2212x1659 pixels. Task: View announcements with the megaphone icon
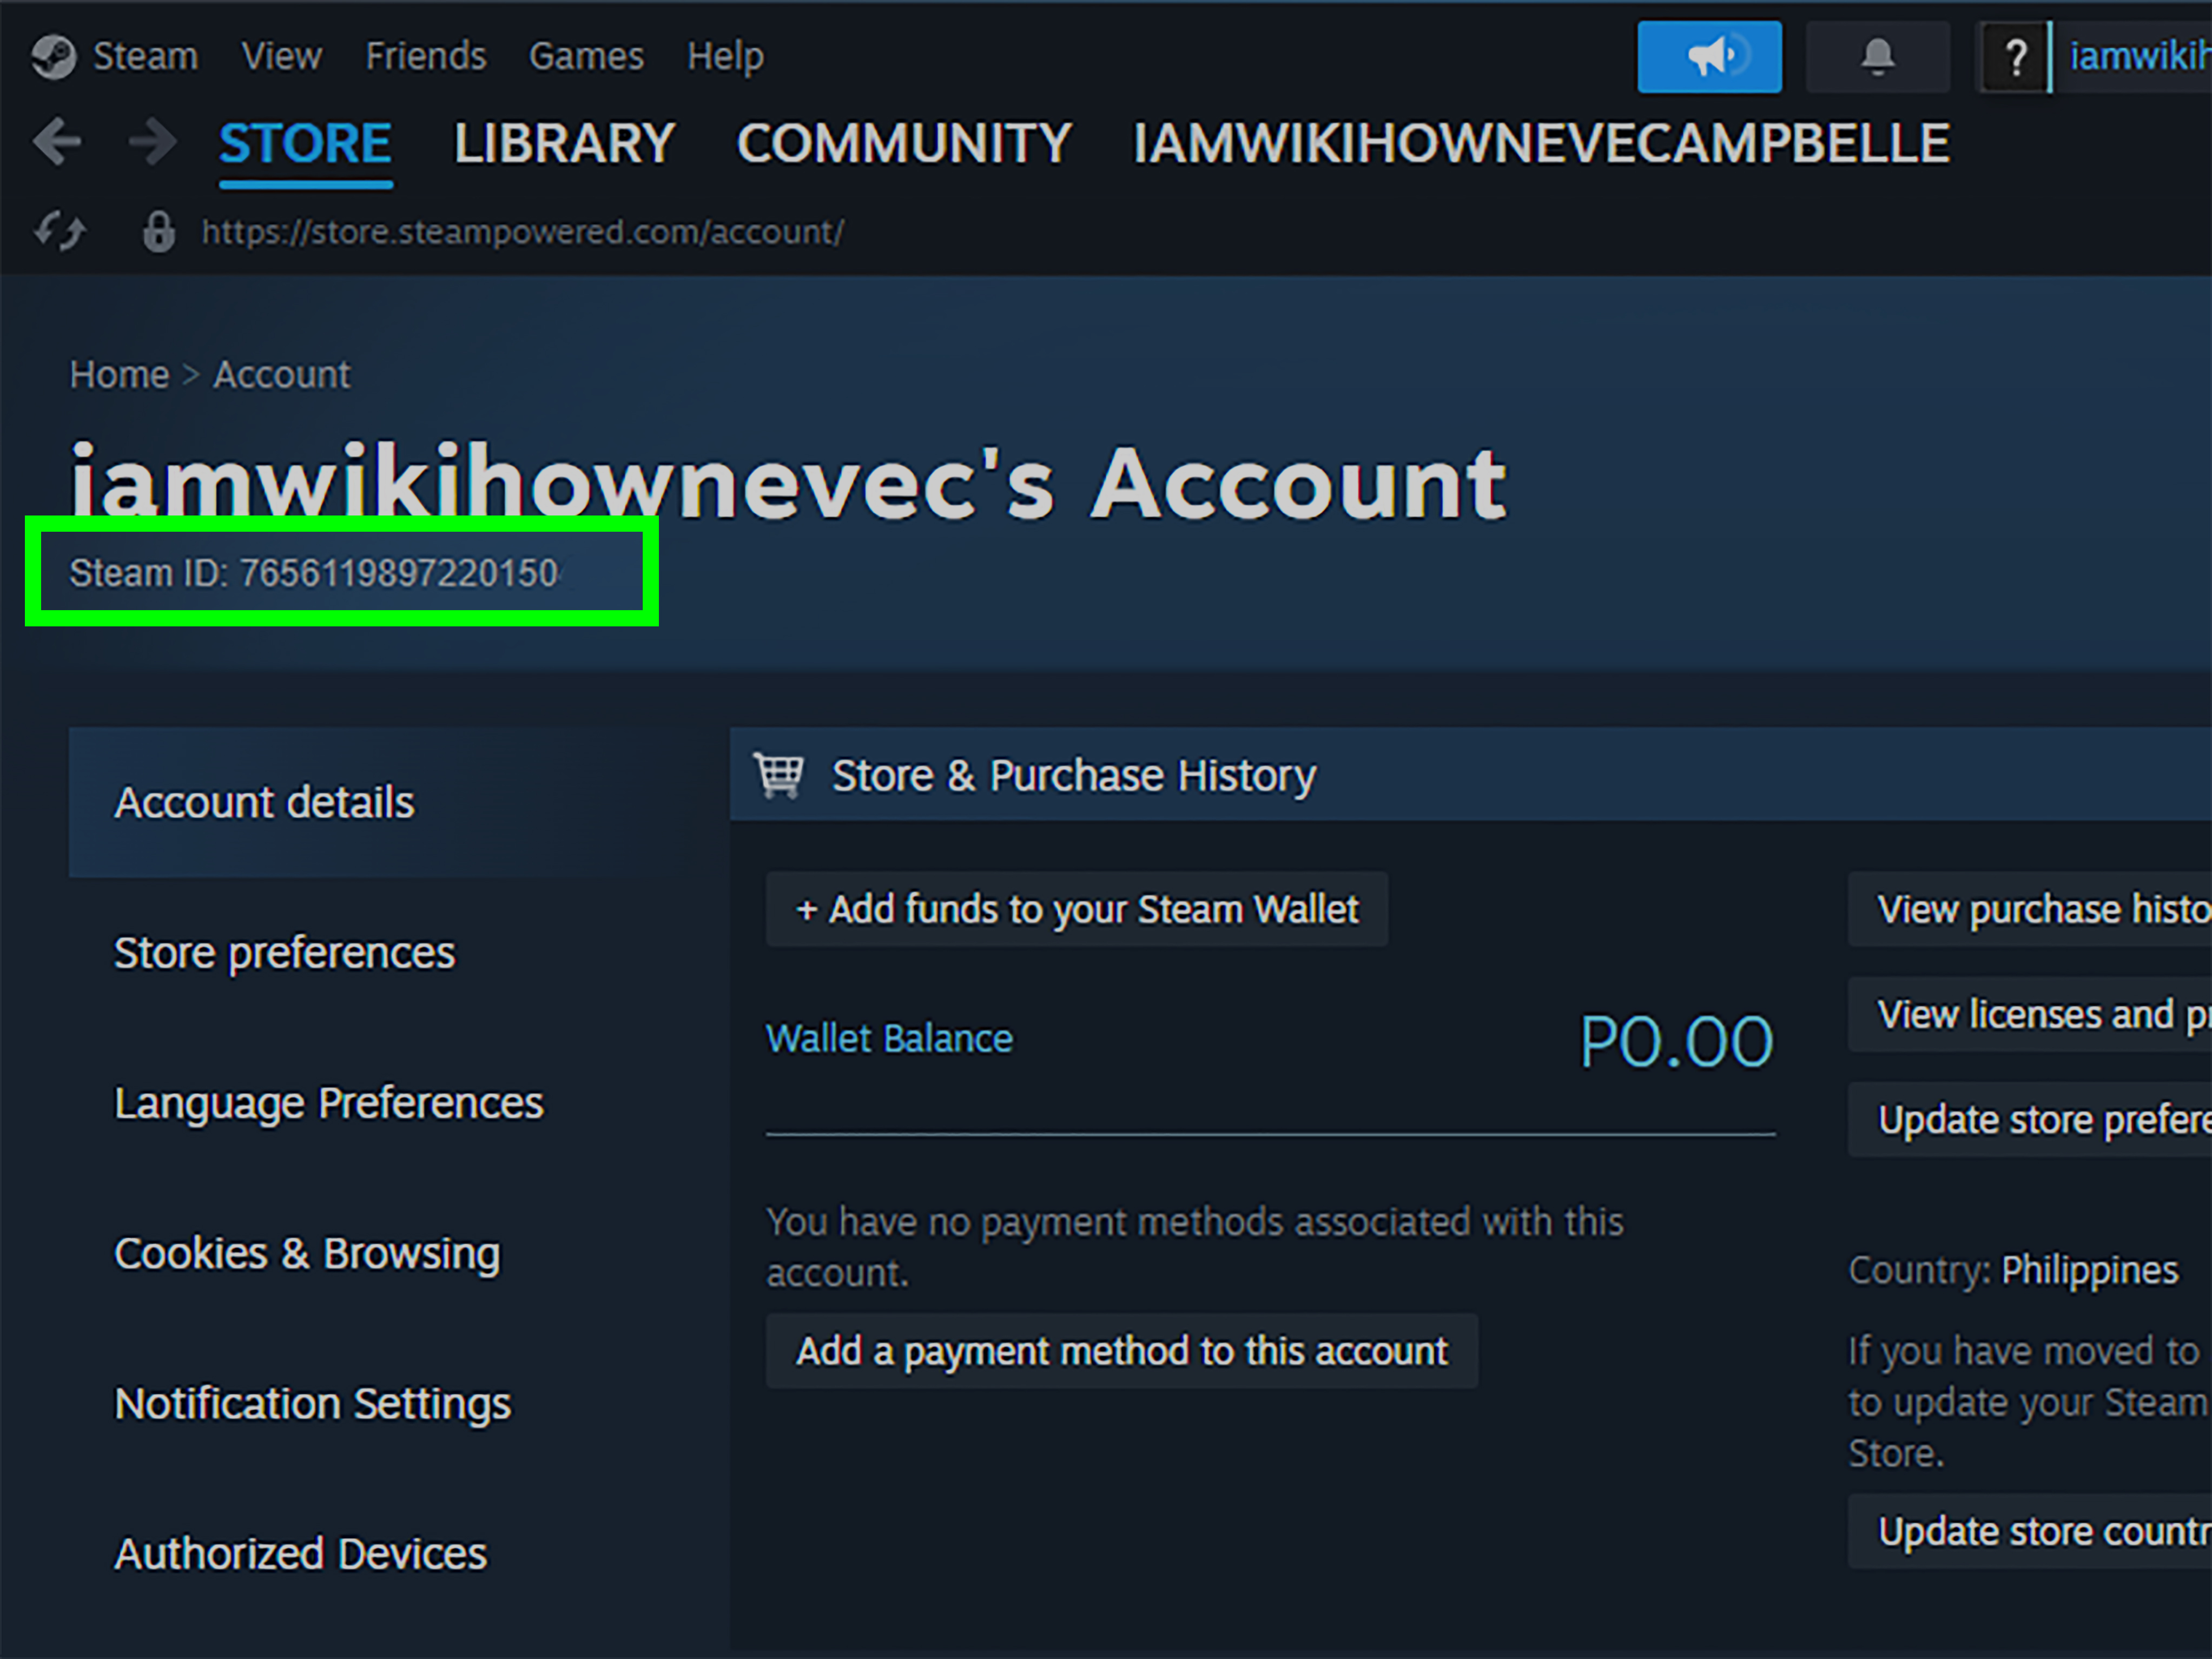click(1709, 56)
